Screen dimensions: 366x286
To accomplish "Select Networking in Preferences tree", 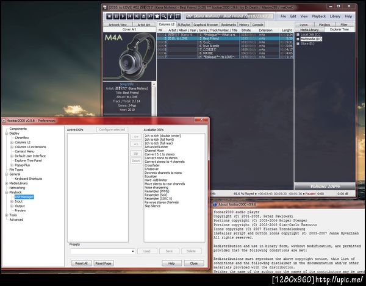I will (x=17, y=188).
